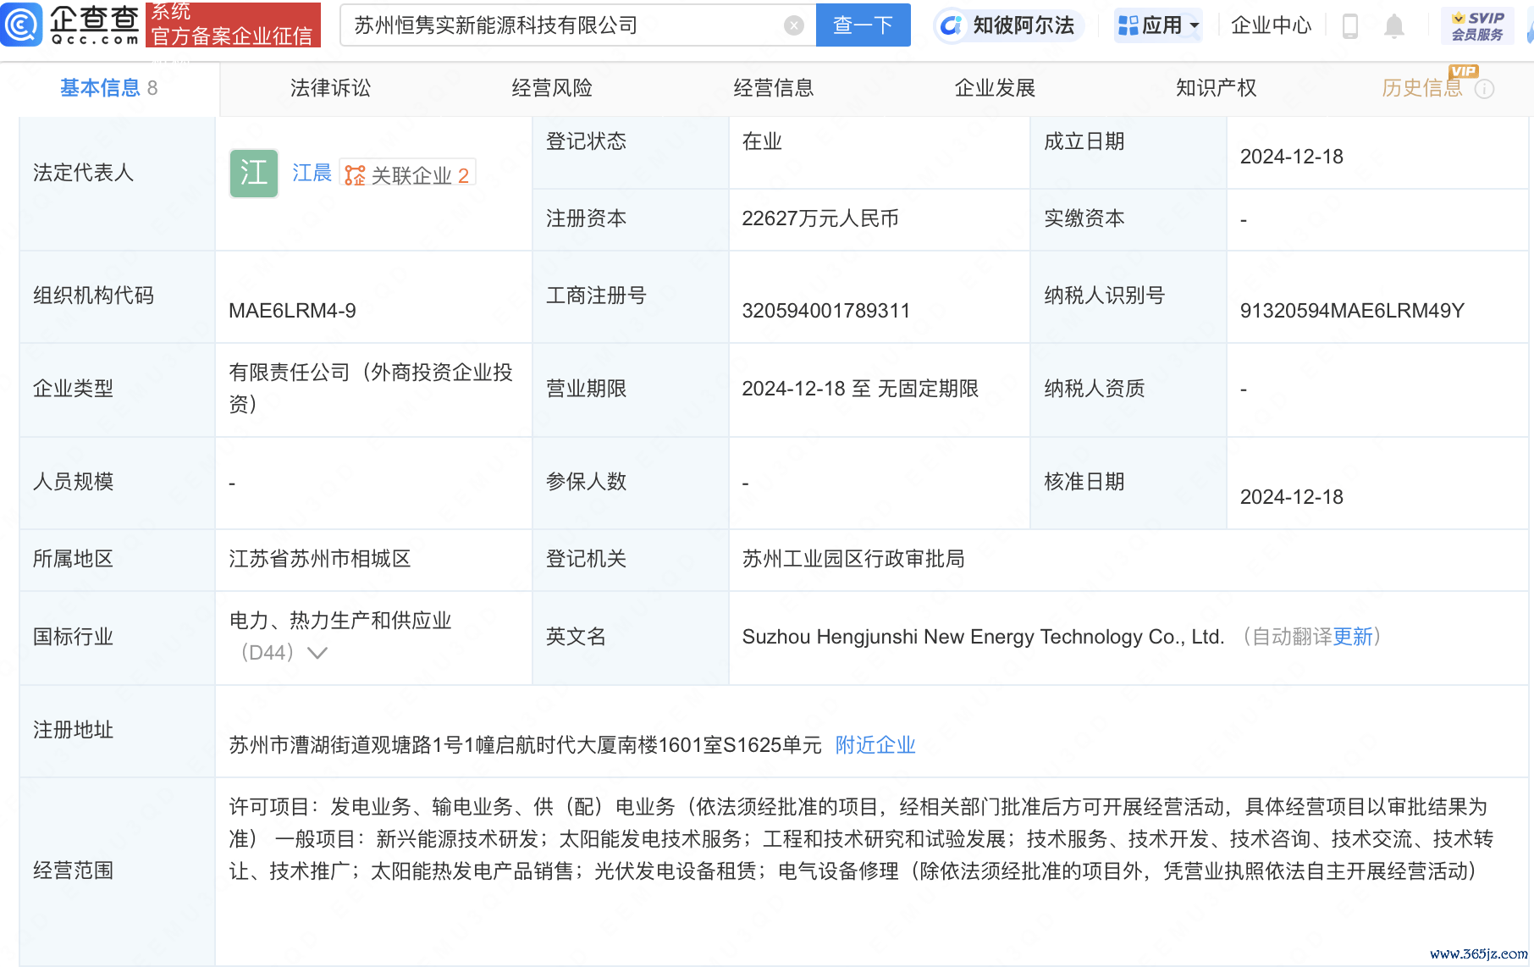Switch to the 历史信息 VIP tab
Image resolution: width=1534 pixels, height=967 pixels.
coord(1422,88)
